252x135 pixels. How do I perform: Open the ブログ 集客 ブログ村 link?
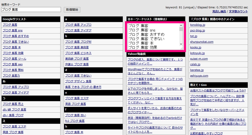(78, 42)
